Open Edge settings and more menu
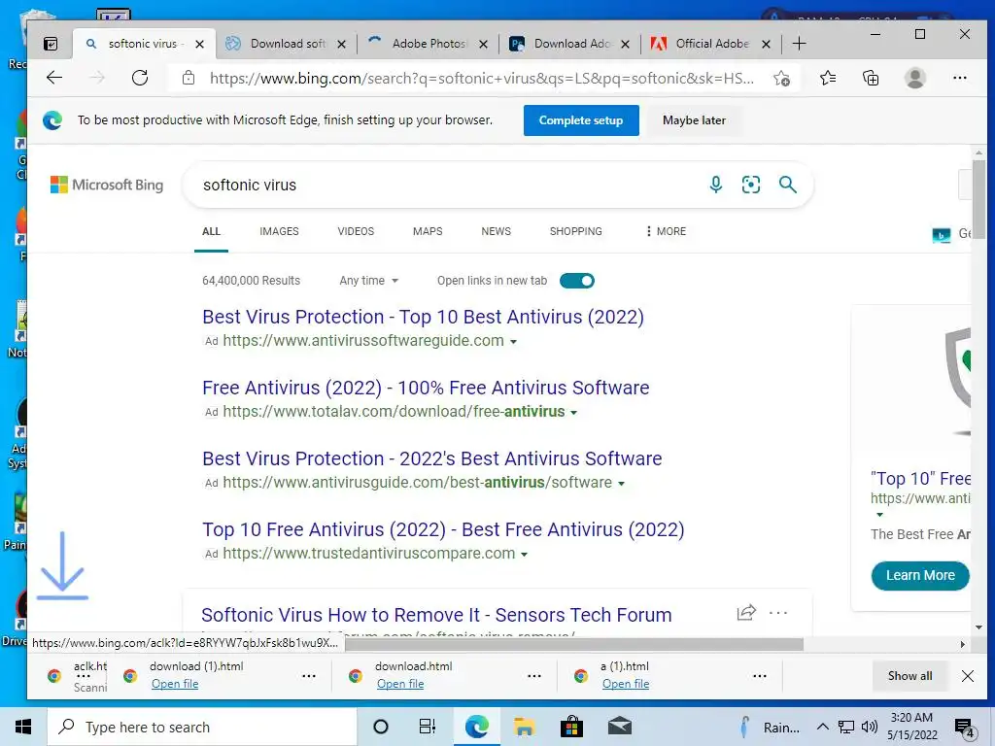The width and height of the screenshot is (995, 746). (959, 78)
